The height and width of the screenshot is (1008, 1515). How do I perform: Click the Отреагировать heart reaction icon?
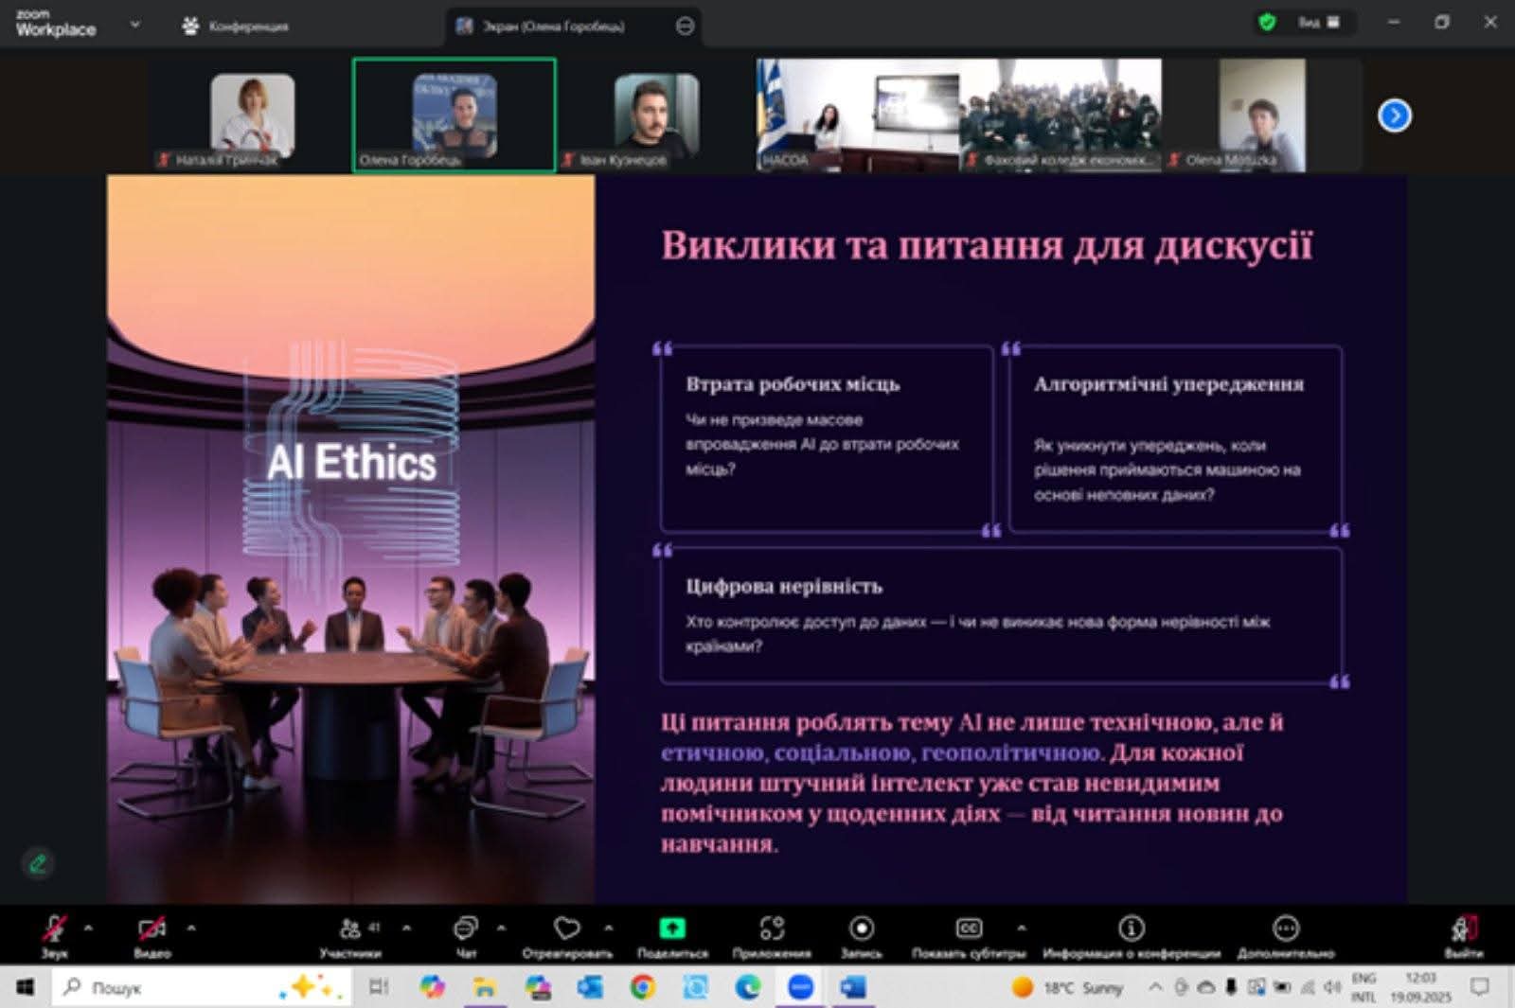[x=566, y=929]
